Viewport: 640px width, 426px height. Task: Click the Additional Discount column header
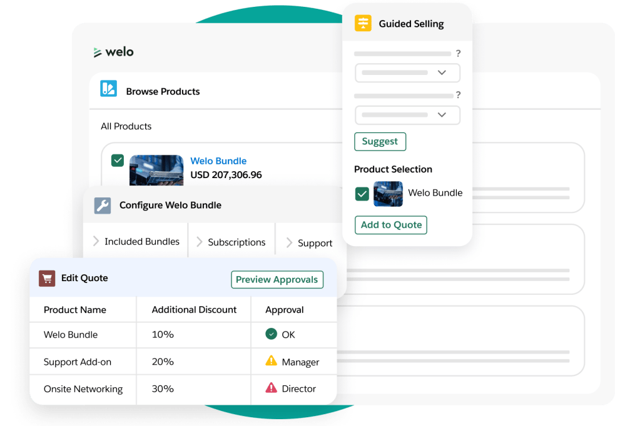click(x=195, y=310)
